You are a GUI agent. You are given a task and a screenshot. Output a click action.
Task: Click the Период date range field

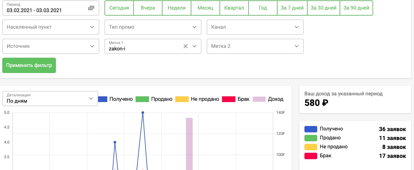(x=45, y=8)
